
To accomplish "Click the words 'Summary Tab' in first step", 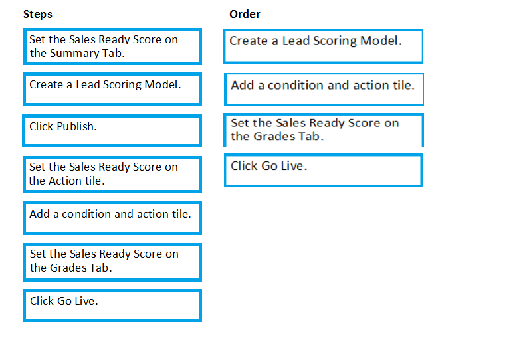I will pyautogui.click(x=87, y=53).
